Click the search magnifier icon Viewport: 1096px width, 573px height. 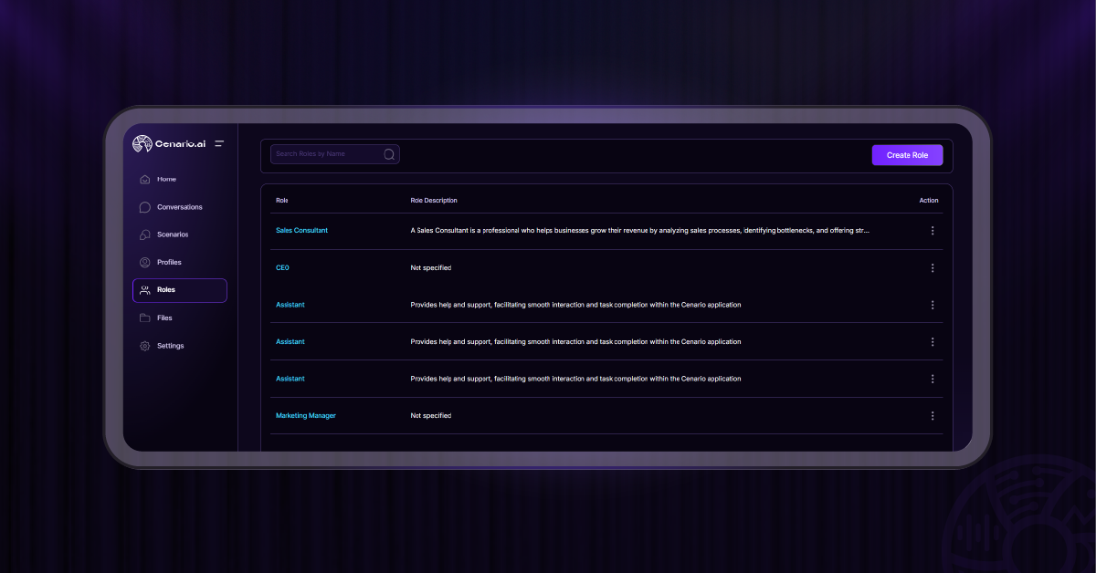coord(389,154)
